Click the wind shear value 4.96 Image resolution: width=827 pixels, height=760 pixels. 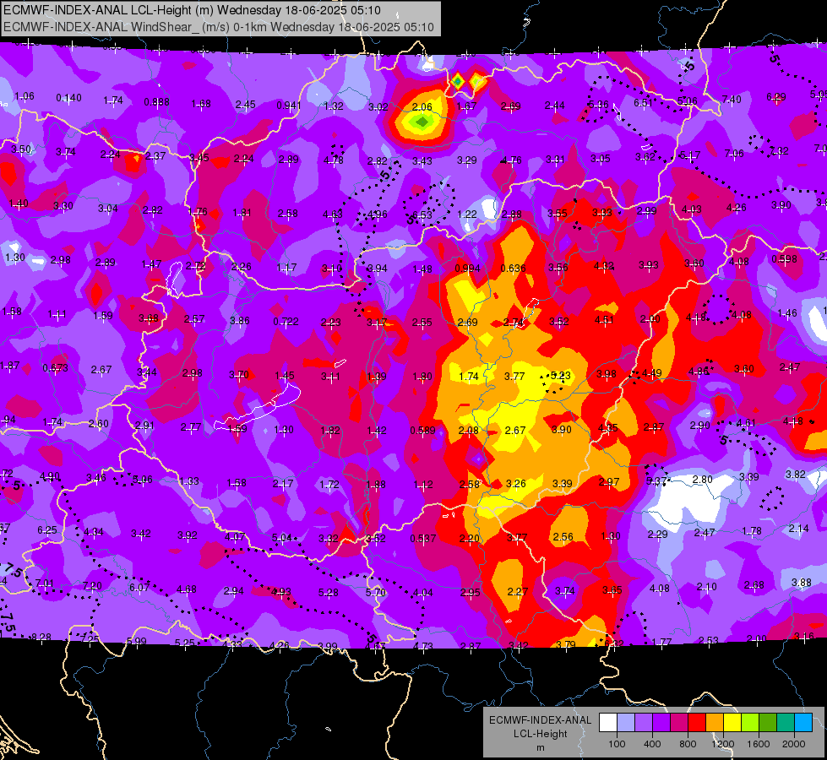click(x=377, y=214)
